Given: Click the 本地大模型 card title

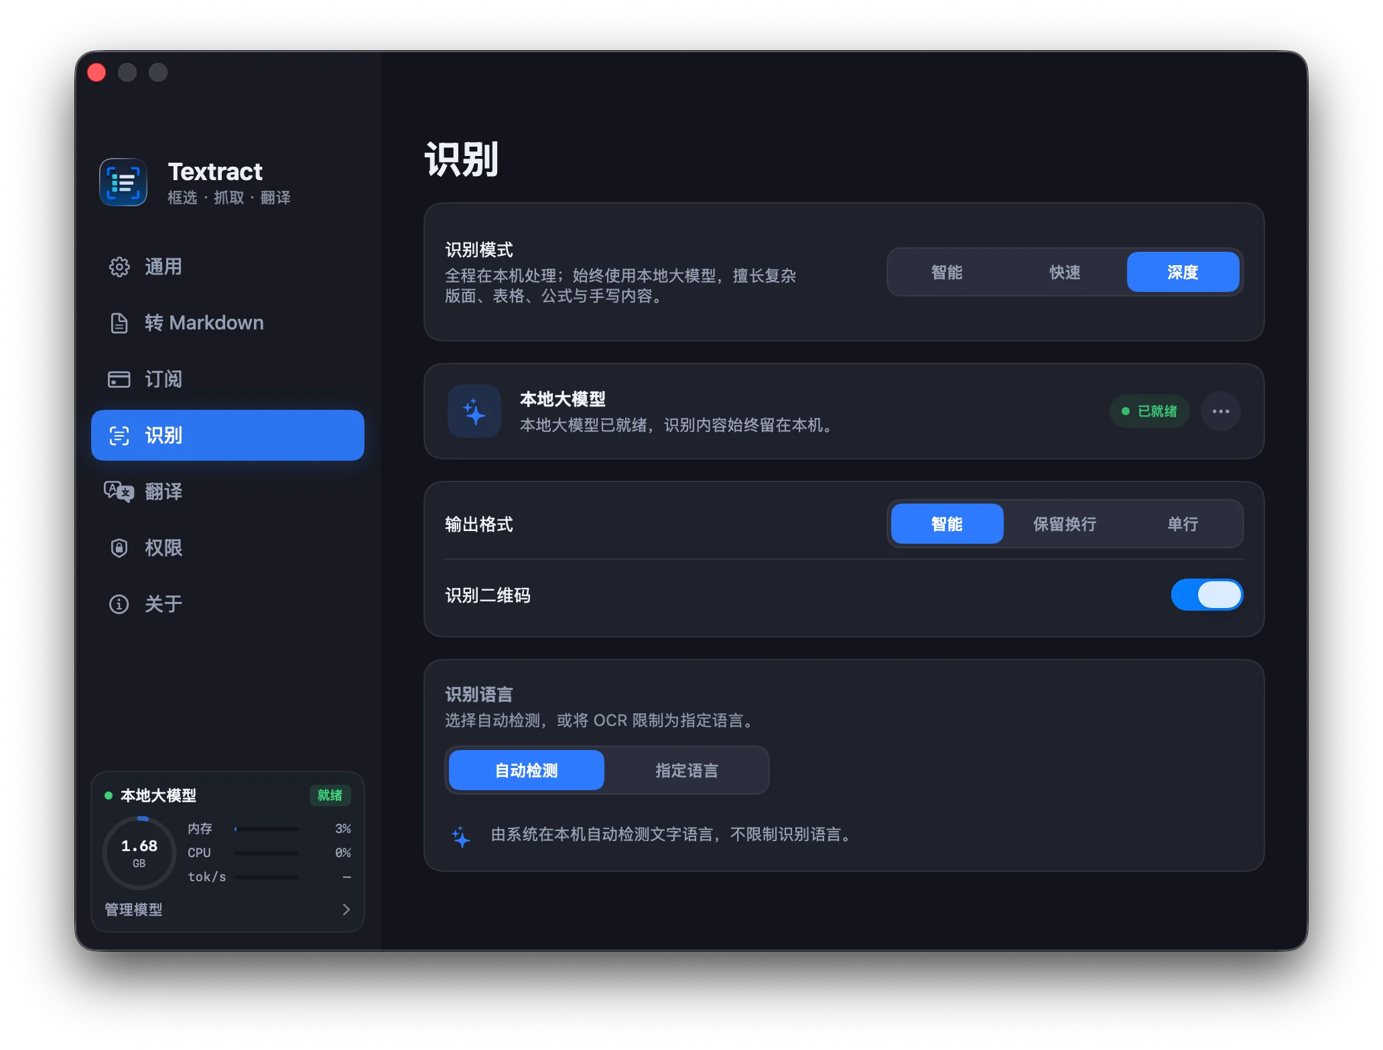Looking at the screenshot, I should pos(563,399).
